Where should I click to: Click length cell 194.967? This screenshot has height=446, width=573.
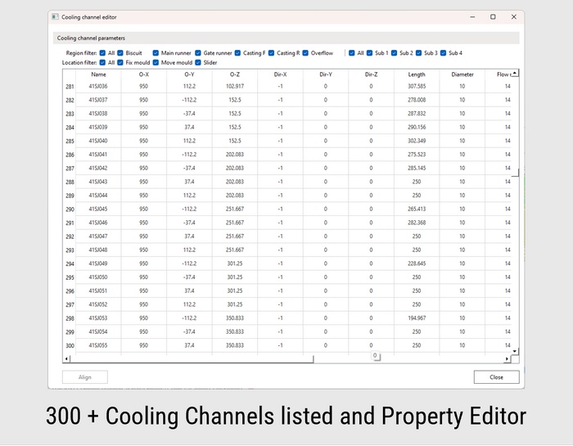click(417, 318)
